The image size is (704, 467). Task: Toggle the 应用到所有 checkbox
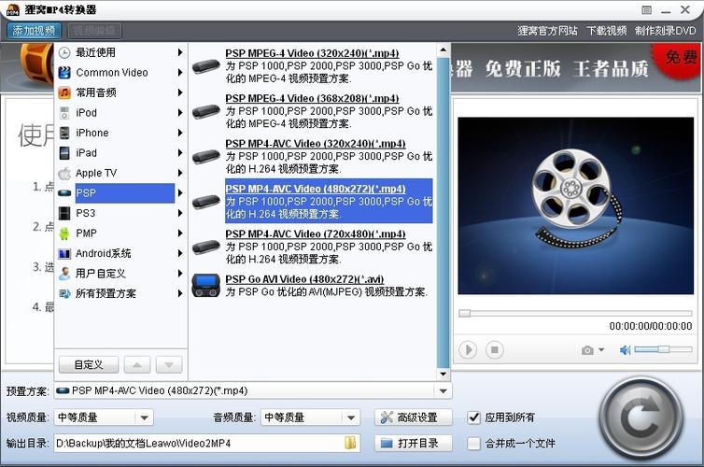coord(473,417)
